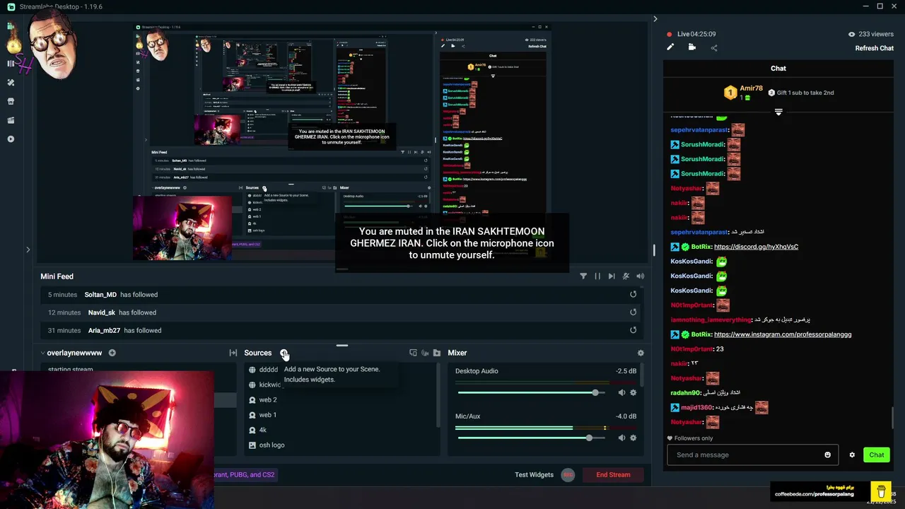905x509 pixels.
Task: Collapse the right chat panel arrow
Action: [x=655, y=19]
